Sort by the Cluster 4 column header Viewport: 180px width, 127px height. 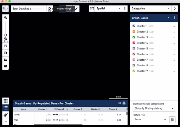pos(113,109)
